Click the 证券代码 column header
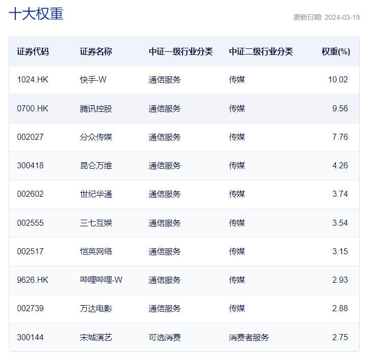The image size is (372, 359). [x=33, y=51]
